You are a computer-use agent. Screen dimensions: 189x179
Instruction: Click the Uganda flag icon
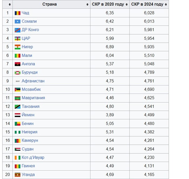[x=18, y=175]
